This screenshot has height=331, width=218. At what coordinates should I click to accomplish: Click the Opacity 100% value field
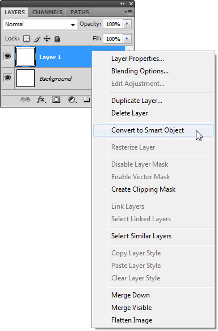pyautogui.click(x=113, y=24)
